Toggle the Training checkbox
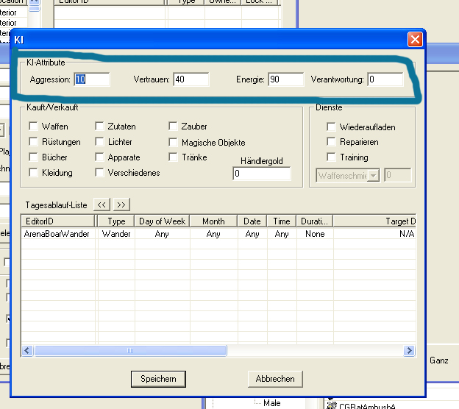 click(332, 157)
